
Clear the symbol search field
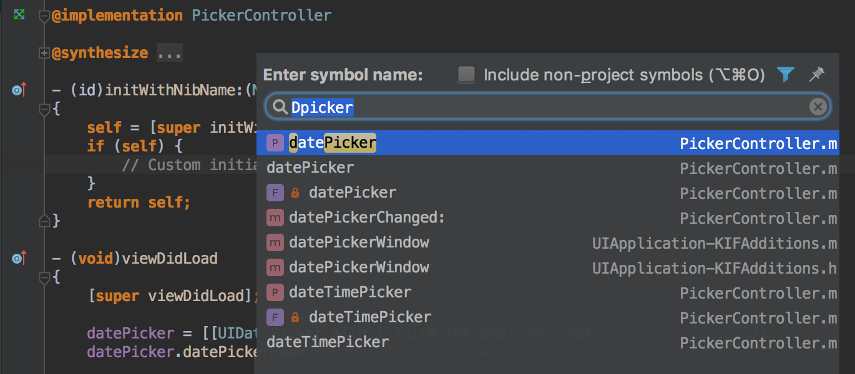818,107
